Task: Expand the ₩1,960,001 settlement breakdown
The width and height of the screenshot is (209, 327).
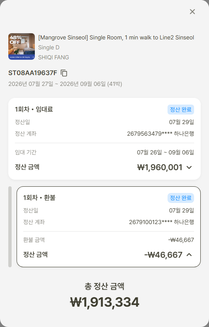Action: tap(189, 168)
